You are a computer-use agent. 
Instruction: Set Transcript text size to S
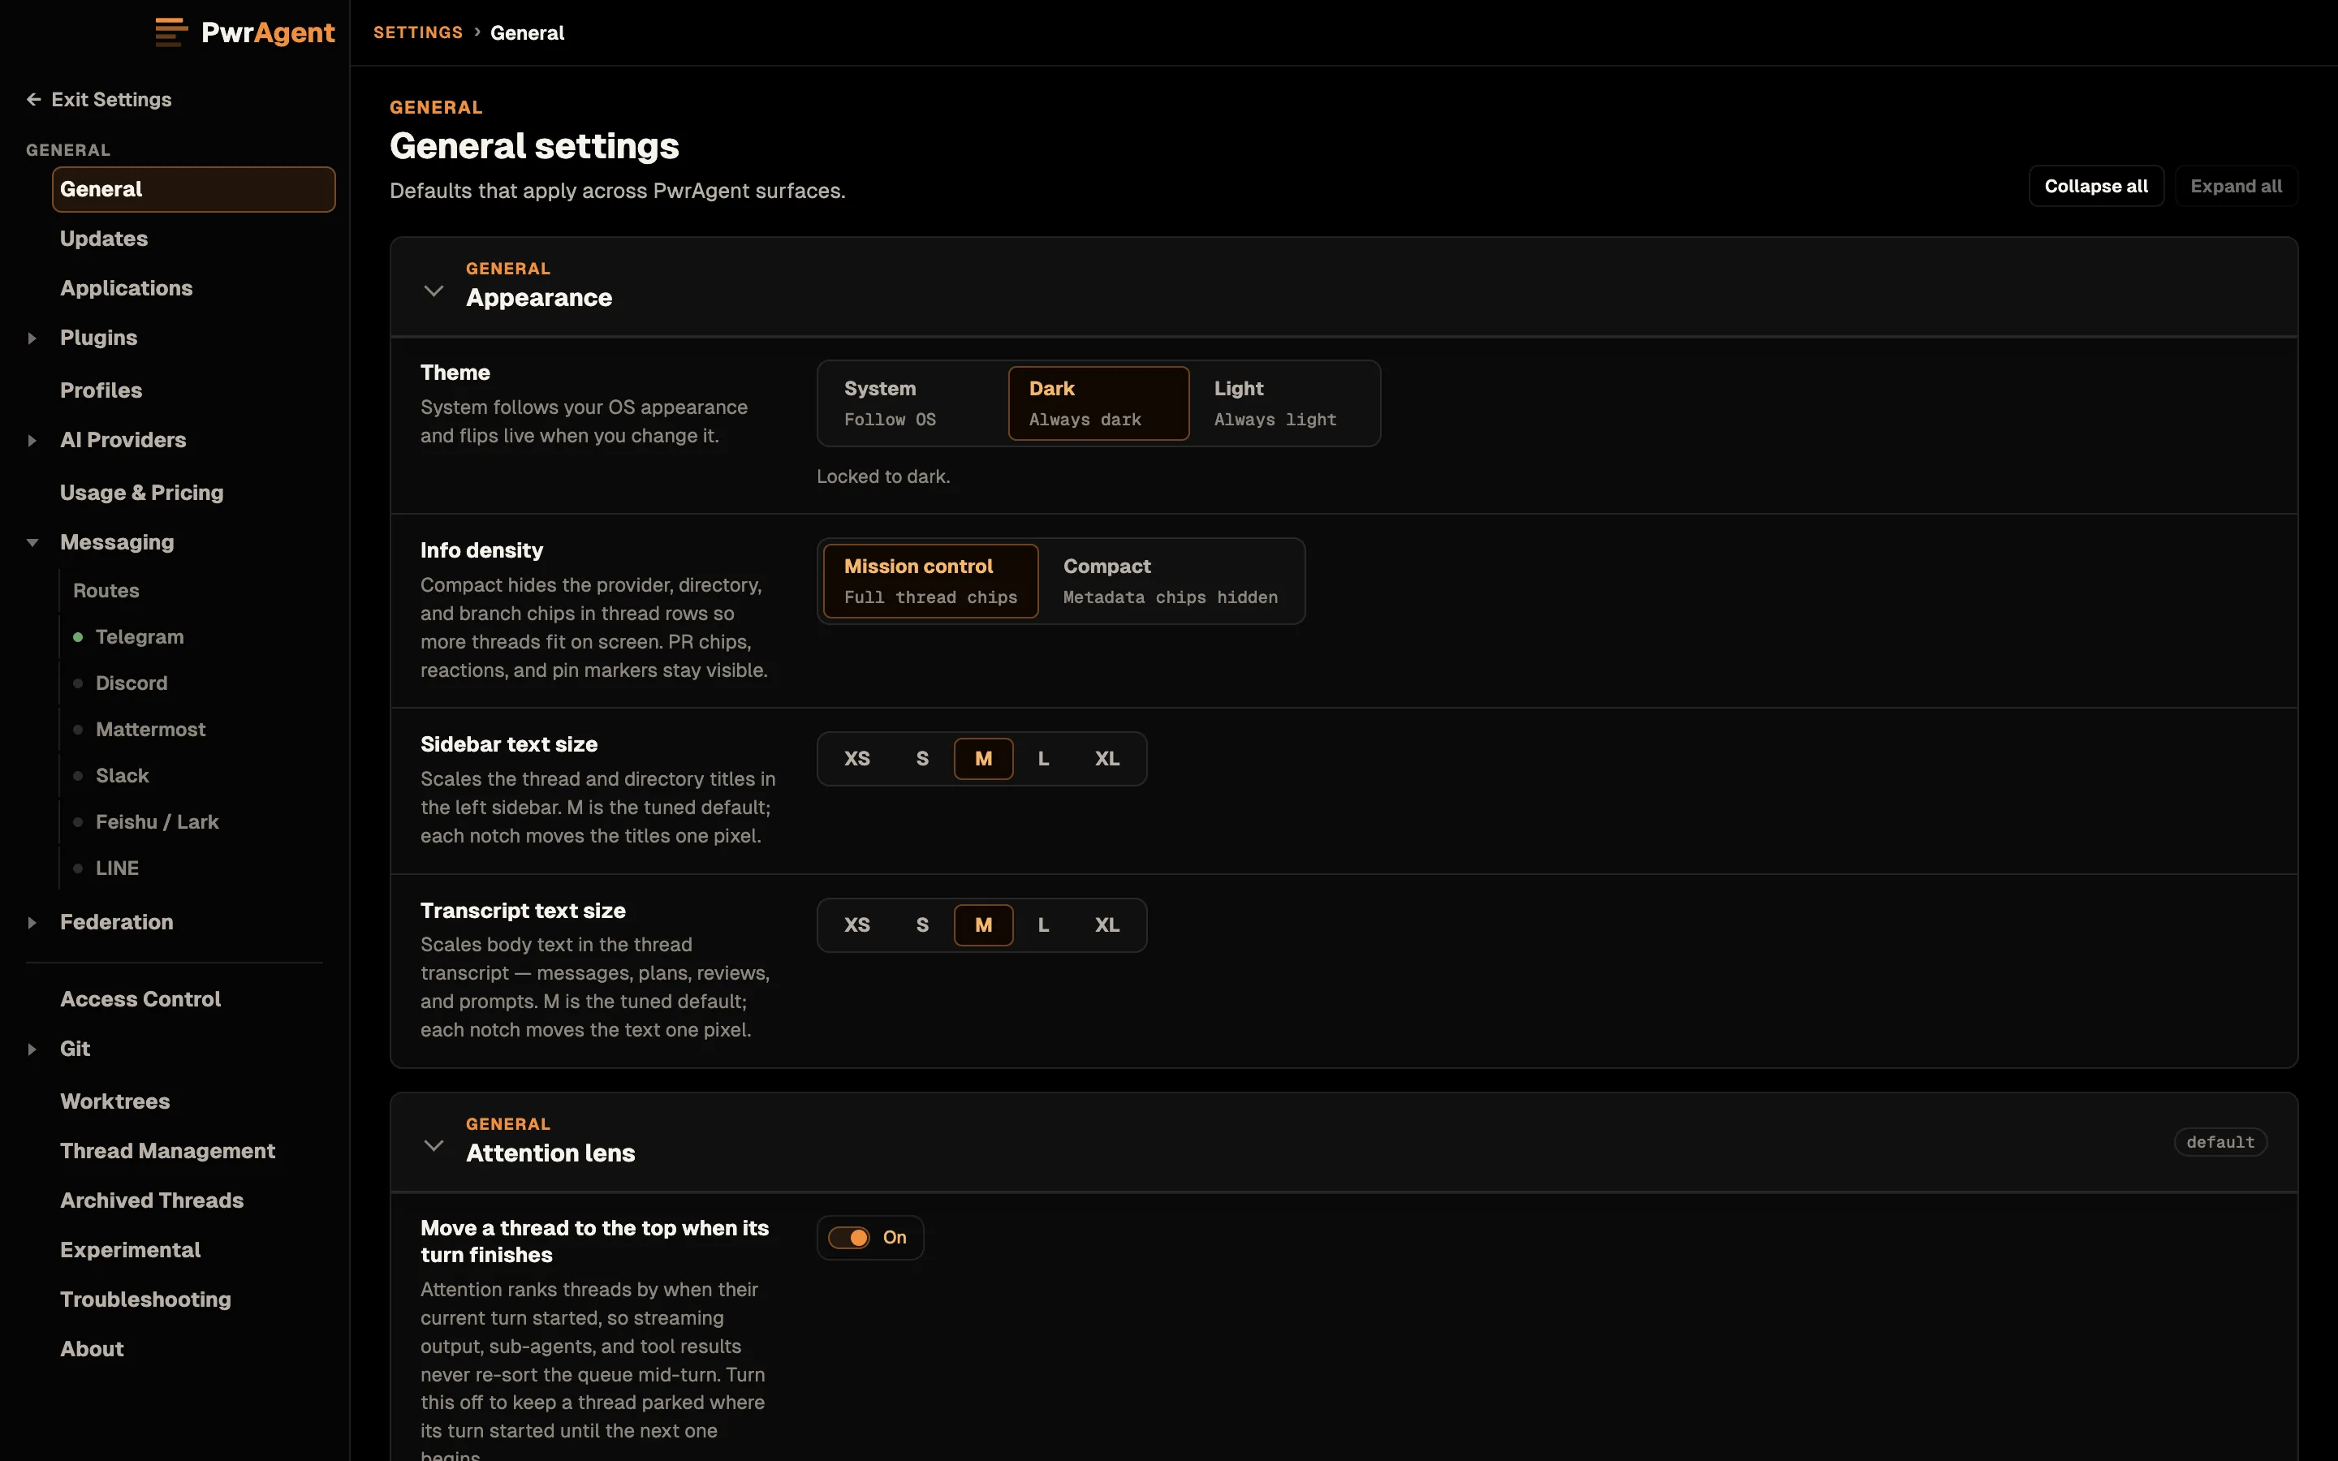click(x=923, y=924)
